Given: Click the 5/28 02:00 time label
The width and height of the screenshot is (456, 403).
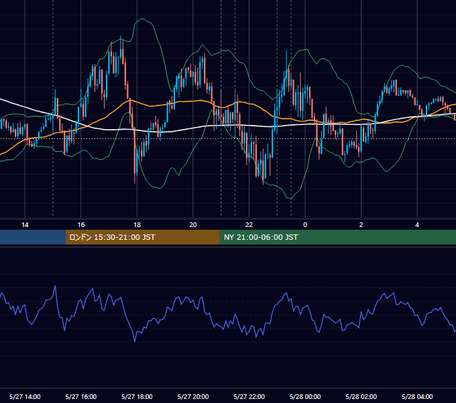Looking at the screenshot, I should coord(361,396).
